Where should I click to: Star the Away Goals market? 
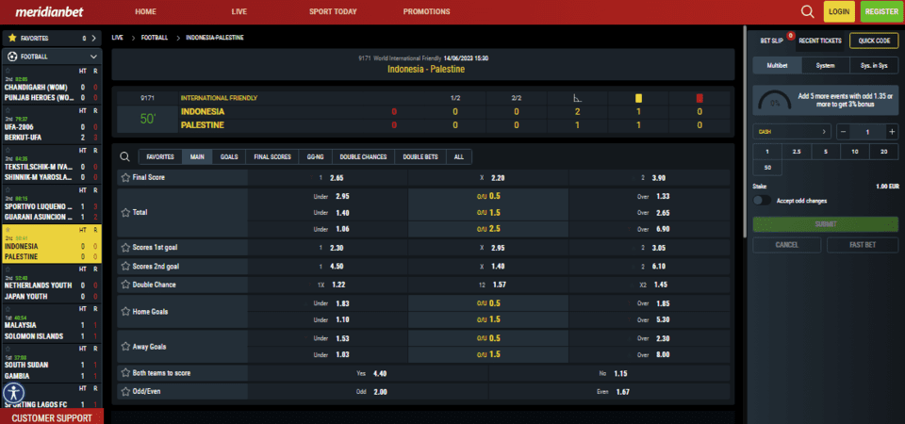tap(125, 347)
